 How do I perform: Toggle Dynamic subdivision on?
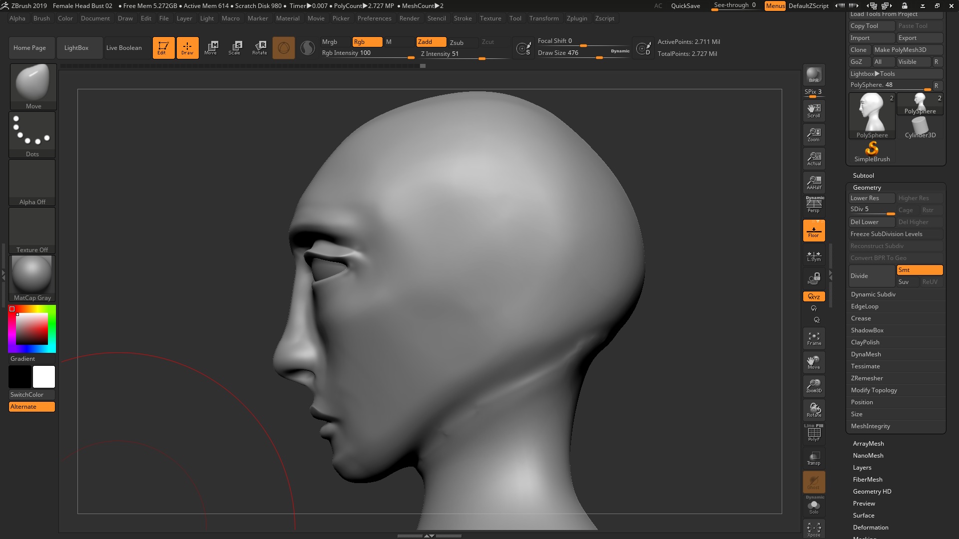[x=874, y=293]
